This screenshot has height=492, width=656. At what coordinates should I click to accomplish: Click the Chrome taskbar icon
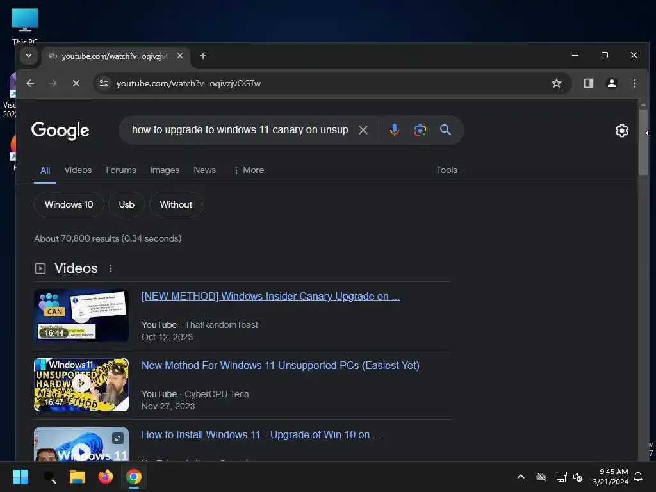134,477
